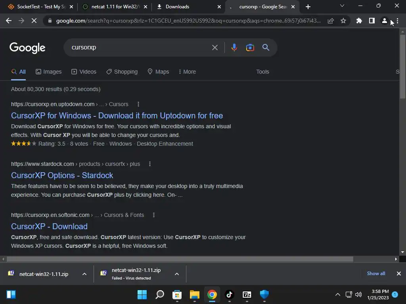Open options menu for the Stardock result
This screenshot has width=406, height=304.
pyautogui.click(x=149, y=164)
